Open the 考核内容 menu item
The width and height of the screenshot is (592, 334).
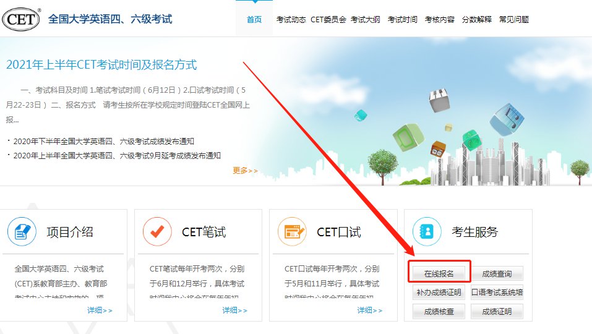(439, 20)
